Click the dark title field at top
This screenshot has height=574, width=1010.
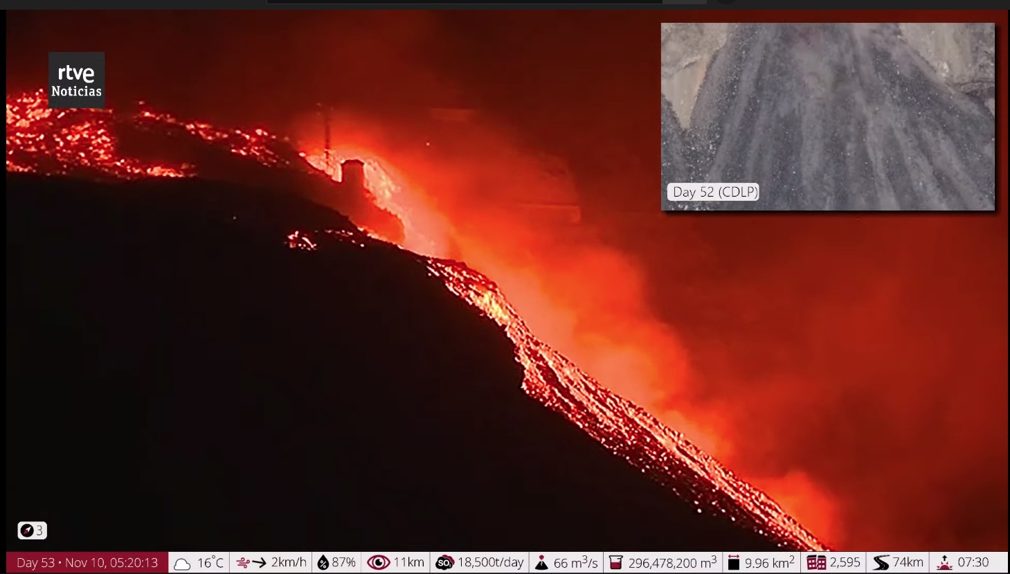[x=465, y=2]
